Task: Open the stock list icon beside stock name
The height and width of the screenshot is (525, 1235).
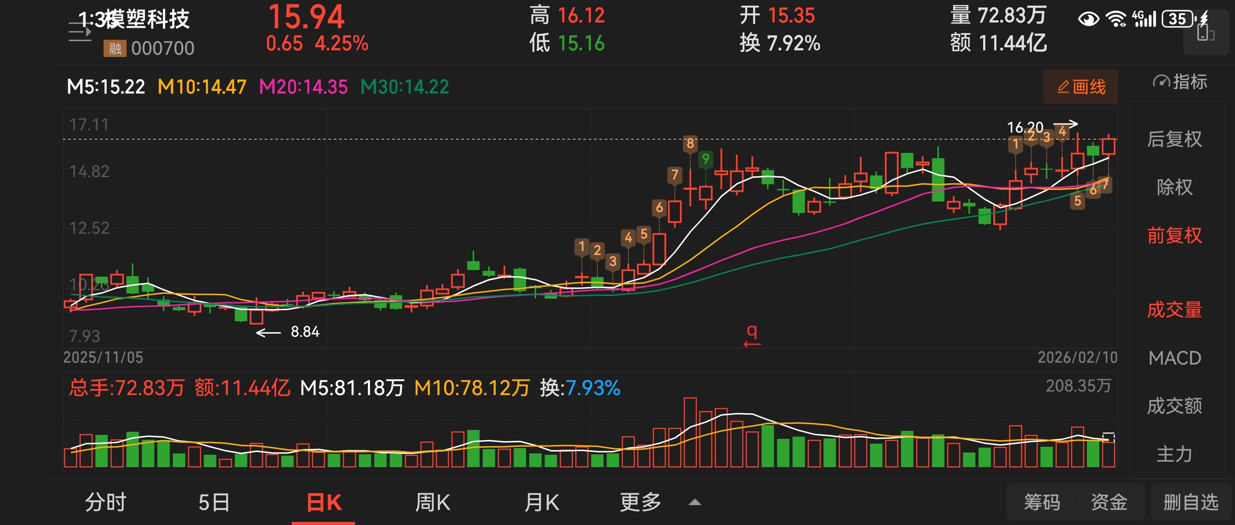Action: tap(80, 32)
